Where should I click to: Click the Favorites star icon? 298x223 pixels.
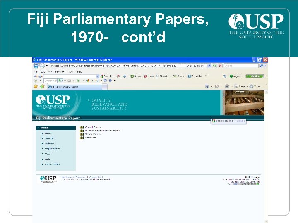tap(36, 86)
